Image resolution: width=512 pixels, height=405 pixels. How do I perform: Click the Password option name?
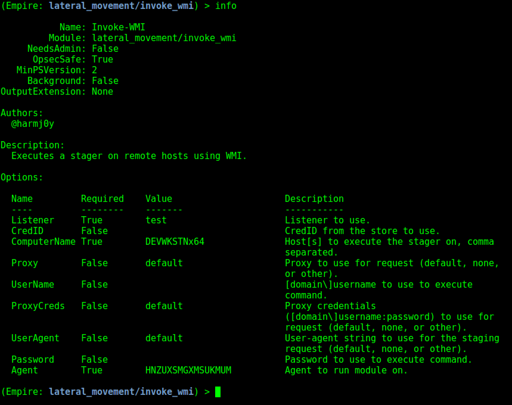pos(32,359)
